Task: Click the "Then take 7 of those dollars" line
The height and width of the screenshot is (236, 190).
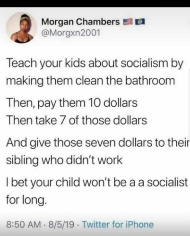Action: coord(77,120)
